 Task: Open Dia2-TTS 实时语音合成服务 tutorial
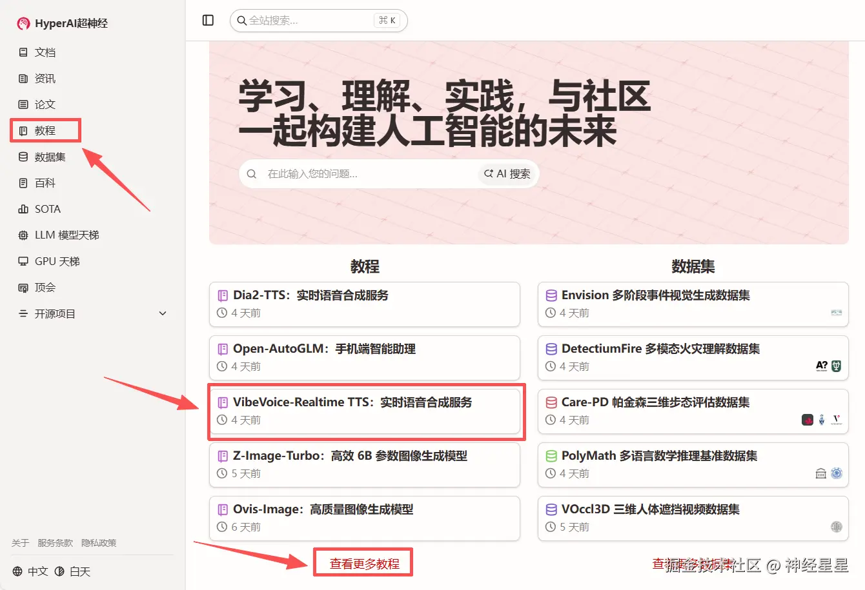coord(365,304)
